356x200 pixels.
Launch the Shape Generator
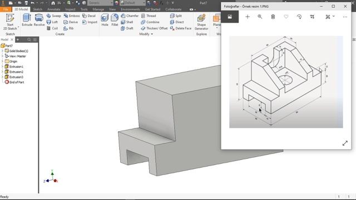(x=201, y=22)
